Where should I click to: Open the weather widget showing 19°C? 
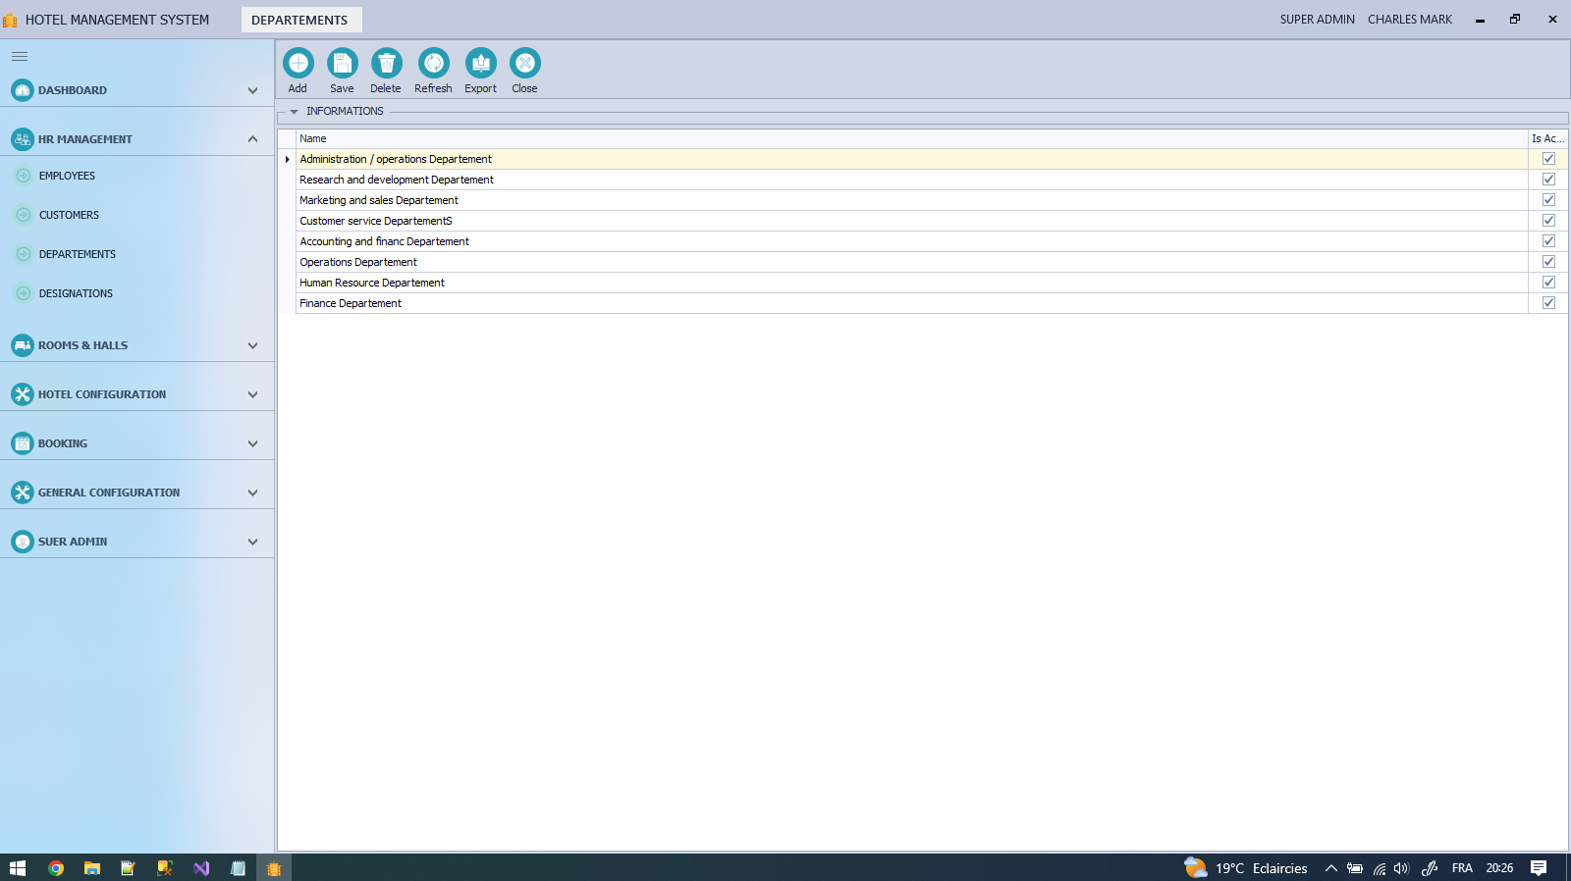coord(1246,868)
